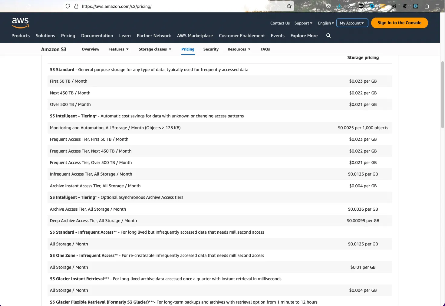Click Infrequent Access Tier, All Storage row
445x306 pixels.
(x=220, y=174)
